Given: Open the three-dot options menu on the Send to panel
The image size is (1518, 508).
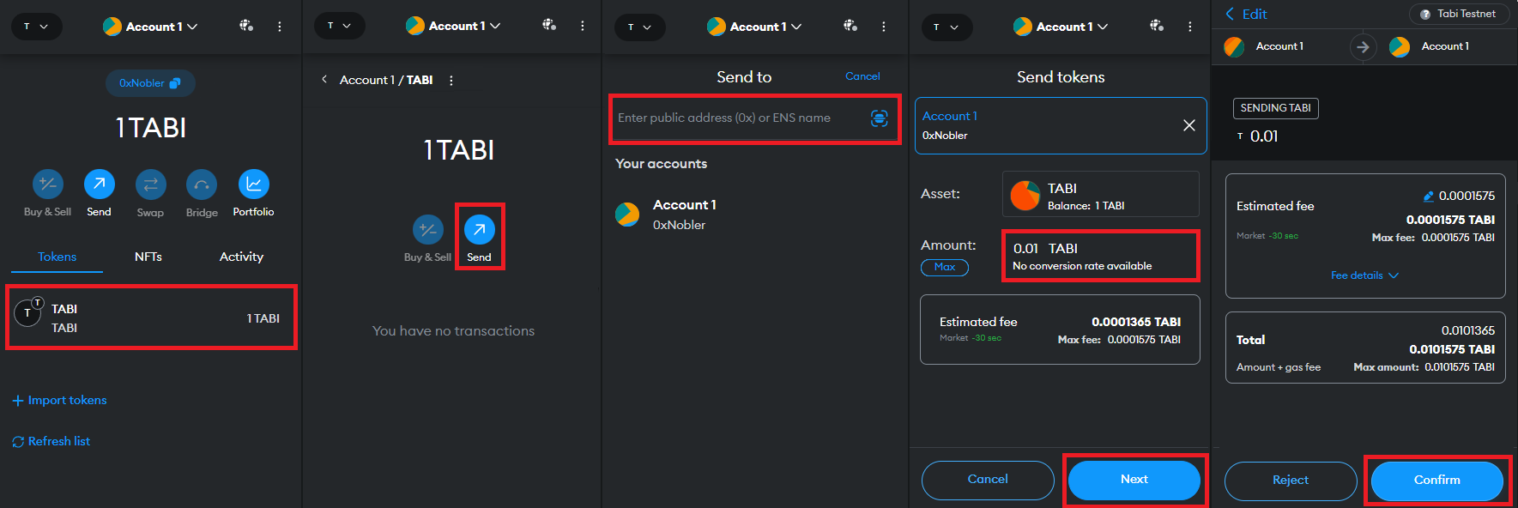Looking at the screenshot, I should click(884, 27).
